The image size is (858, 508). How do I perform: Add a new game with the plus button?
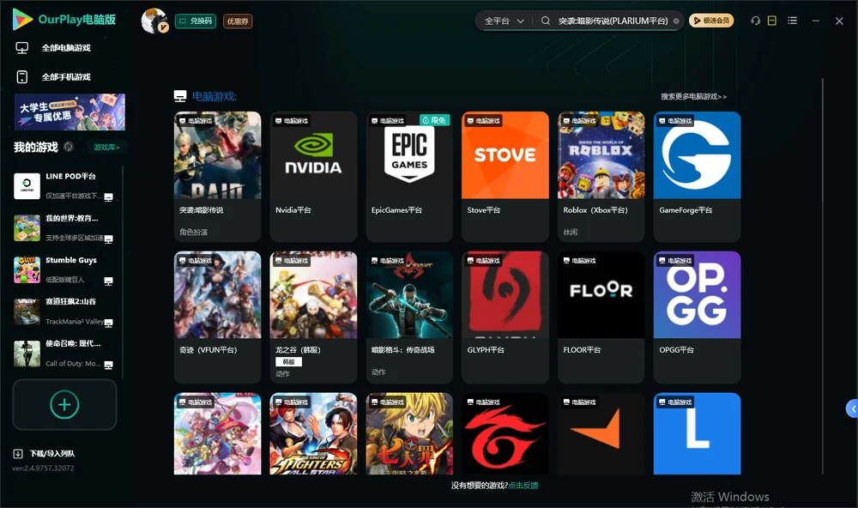[x=64, y=404]
